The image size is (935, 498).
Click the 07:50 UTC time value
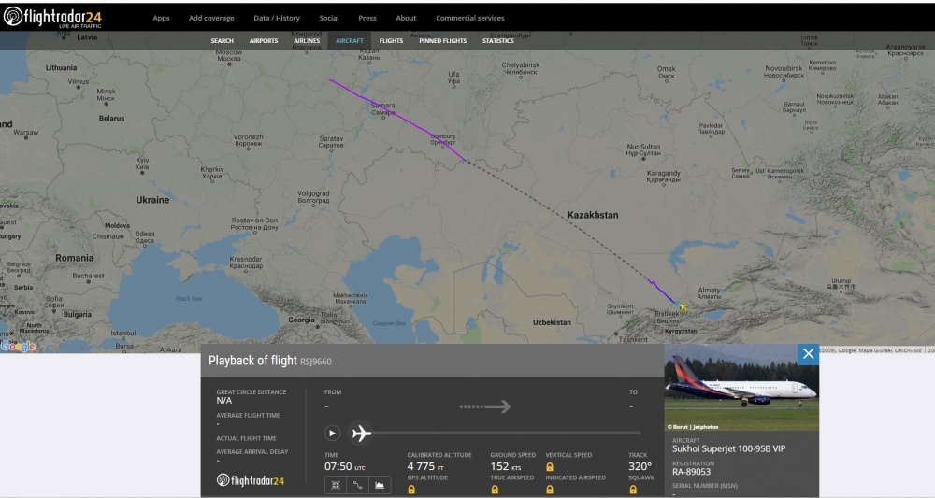click(345, 466)
